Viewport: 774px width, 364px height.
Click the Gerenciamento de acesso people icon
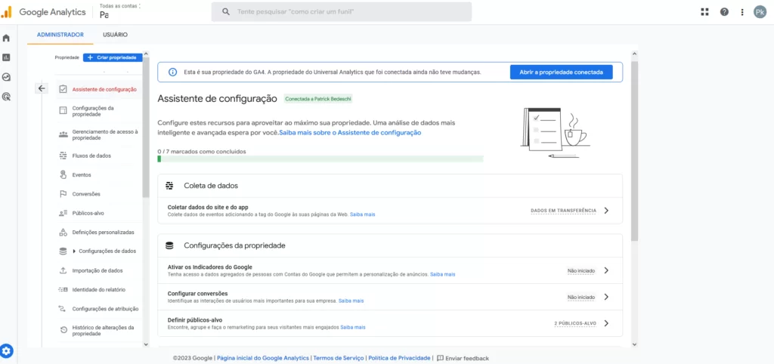[x=63, y=134]
